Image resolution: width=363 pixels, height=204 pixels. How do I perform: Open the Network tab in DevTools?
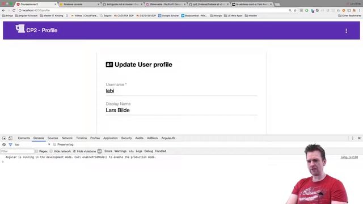pos(67,138)
